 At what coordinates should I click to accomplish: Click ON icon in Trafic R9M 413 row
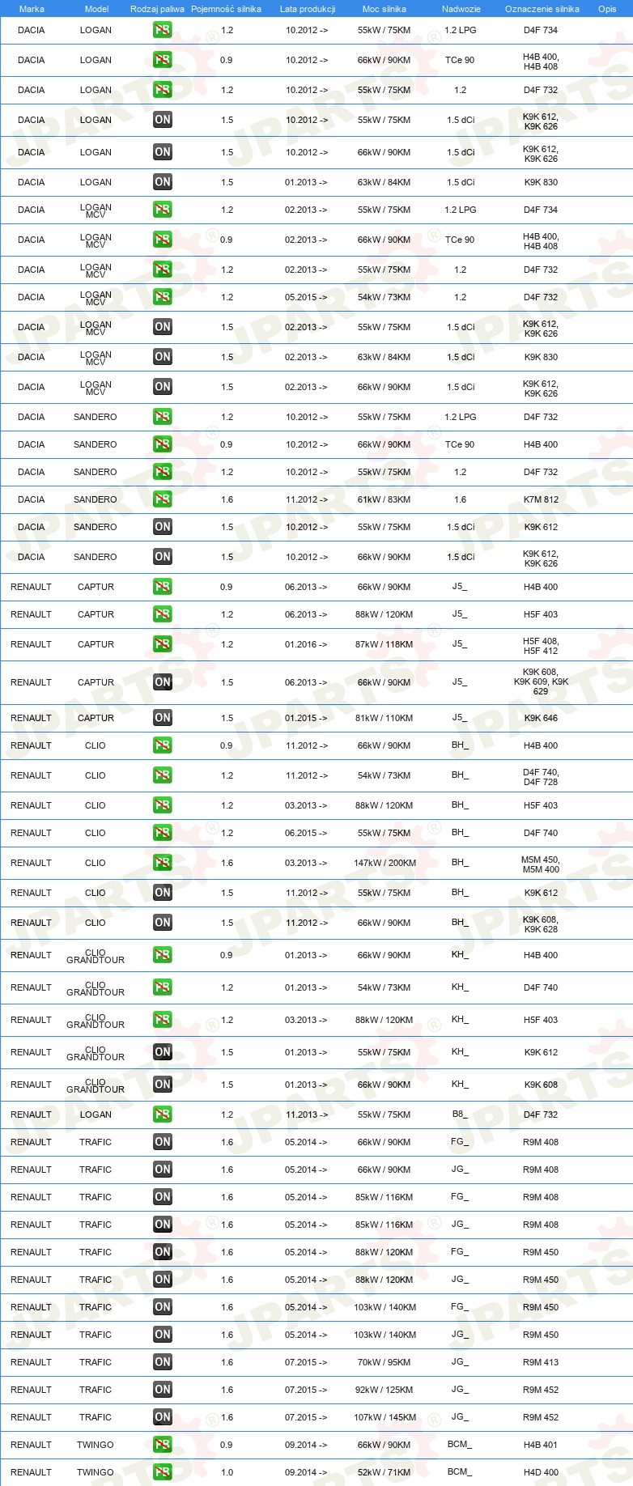163,1362
